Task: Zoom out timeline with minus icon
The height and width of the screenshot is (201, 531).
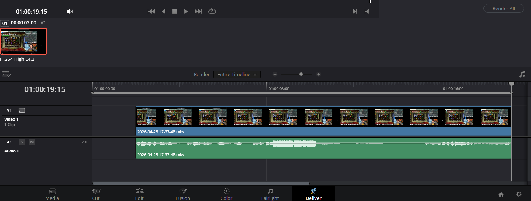Action: coord(275,74)
